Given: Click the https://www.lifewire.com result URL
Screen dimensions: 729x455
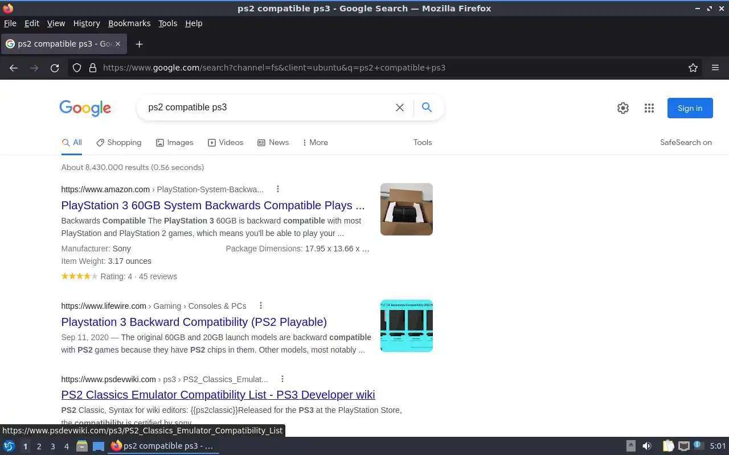Looking at the screenshot, I should [x=104, y=306].
